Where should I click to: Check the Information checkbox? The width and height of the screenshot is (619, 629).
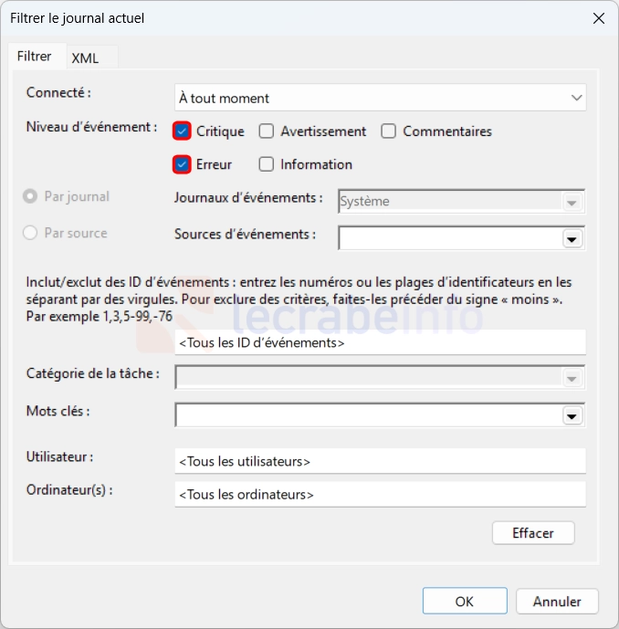tap(267, 164)
